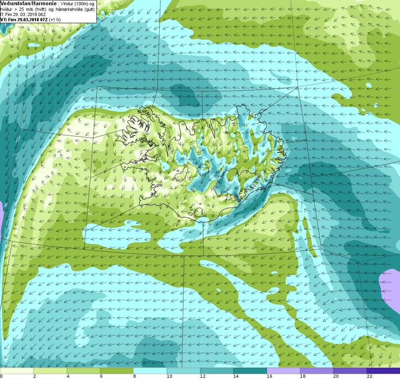Select the violet 20–22 legend swatch
This screenshot has height=379, width=400.
[350, 371]
